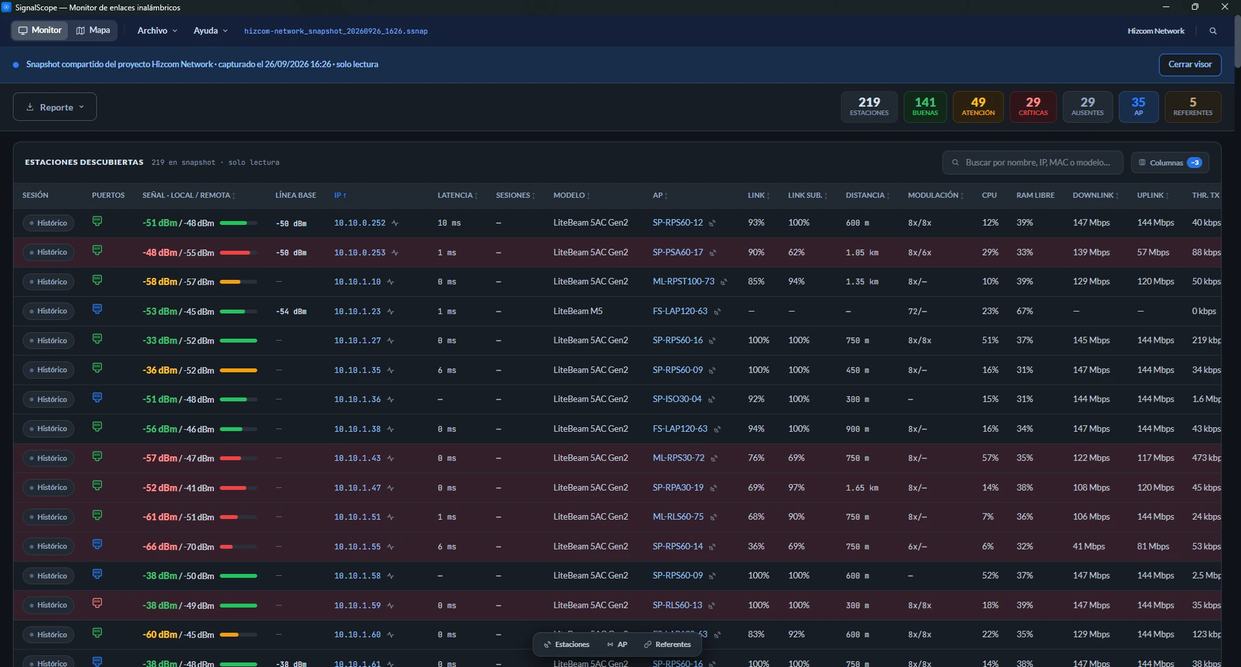1241x667 pixels.
Task: Click the Histórico session pill for 10.10.1.10
Action: coord(48,282)
